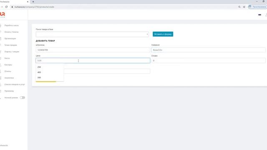Click the dark icon in the top header
This screenshot has height=150, width=267.
coord(259,15)
